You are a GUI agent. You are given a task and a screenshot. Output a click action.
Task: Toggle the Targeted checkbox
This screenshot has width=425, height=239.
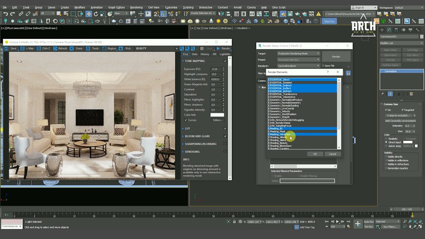pyautogui.click(x=403, y=110)
